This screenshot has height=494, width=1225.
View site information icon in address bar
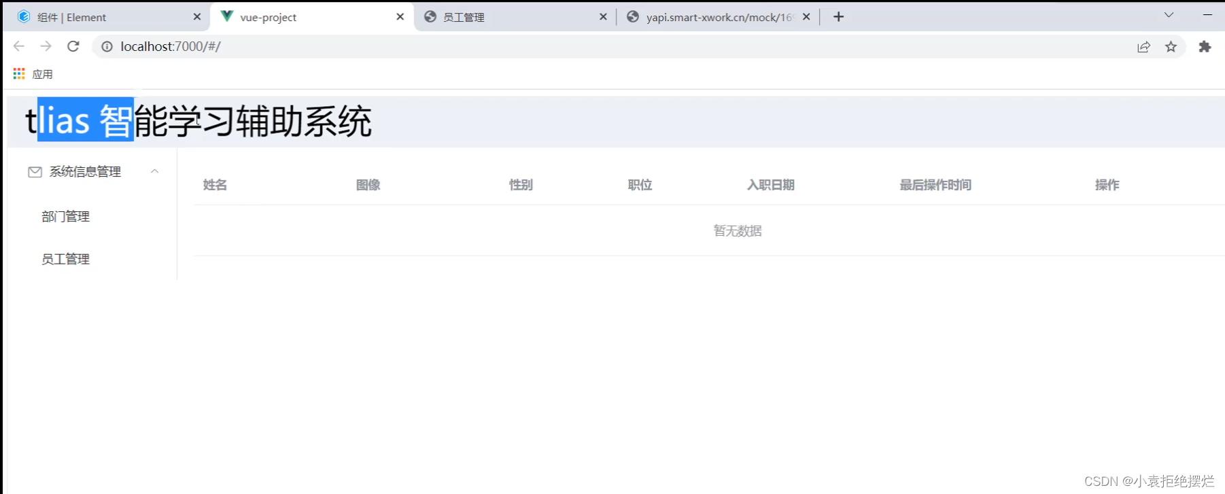tap(107, 46)
